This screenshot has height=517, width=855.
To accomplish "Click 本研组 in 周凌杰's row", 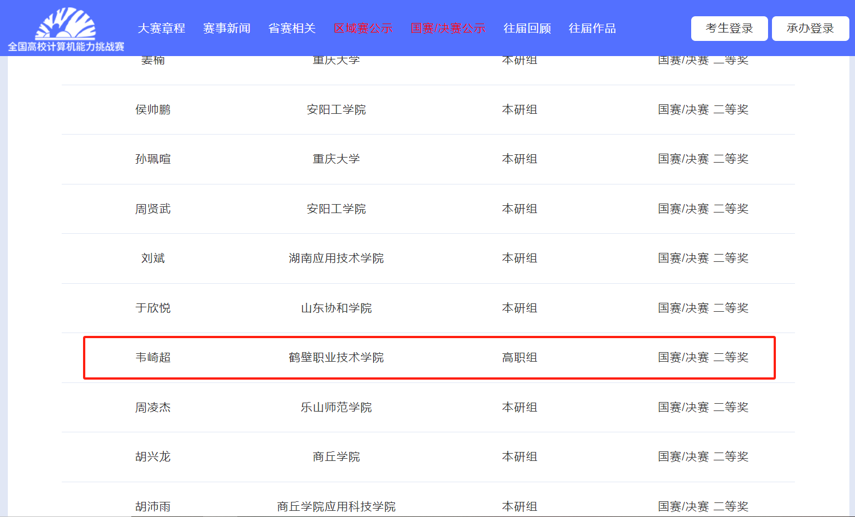I will pyautogui.click(x=520, y=407).
